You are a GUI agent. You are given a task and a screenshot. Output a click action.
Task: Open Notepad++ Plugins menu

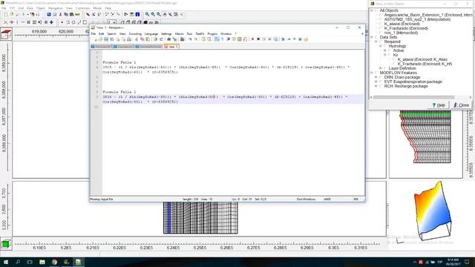(212, 34)
